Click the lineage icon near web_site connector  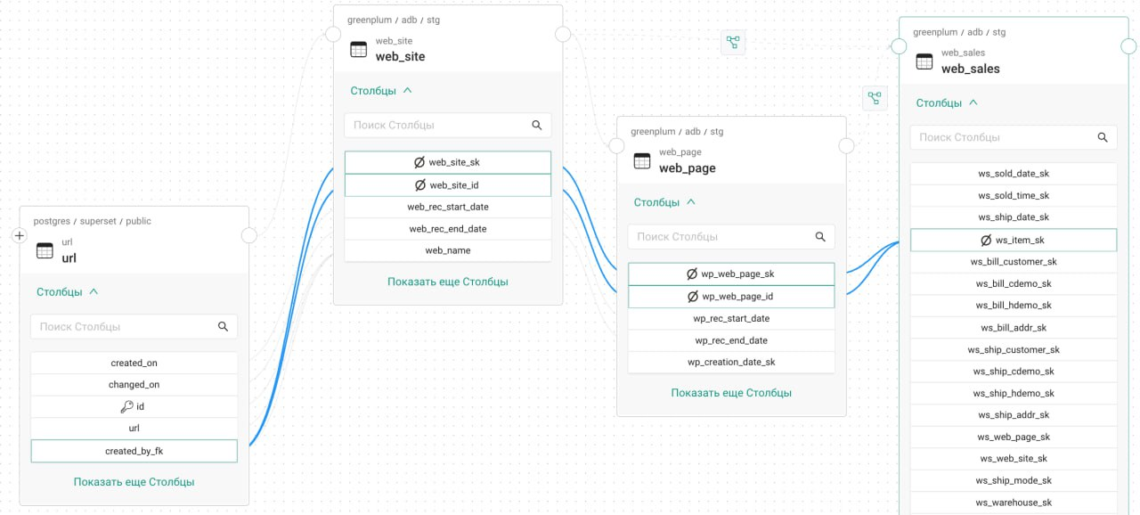(733, 42)
